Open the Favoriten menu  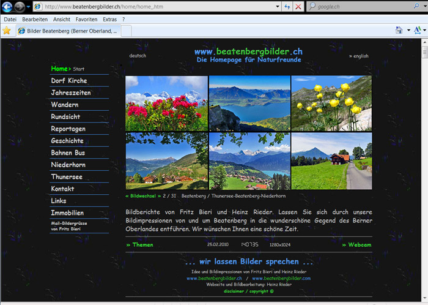coord(87,20)
